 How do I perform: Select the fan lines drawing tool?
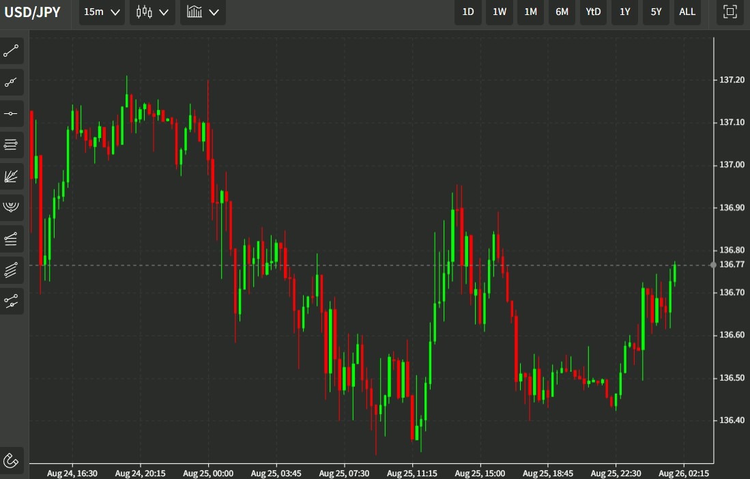11,177
